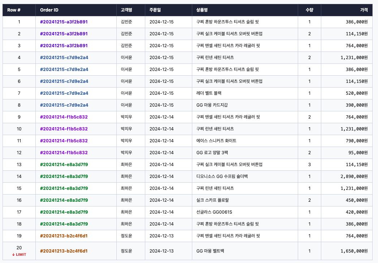Image resolution: width=378 pixels, height=263 pixels.
Task: Open order #20241213-b2c4f6d1 in row 19
Action: (x=64, y=236)
